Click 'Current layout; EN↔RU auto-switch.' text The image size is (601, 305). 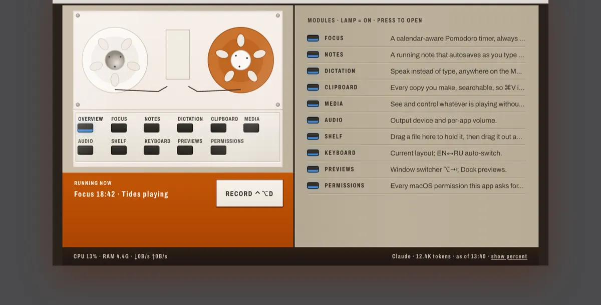click(446, 153)
